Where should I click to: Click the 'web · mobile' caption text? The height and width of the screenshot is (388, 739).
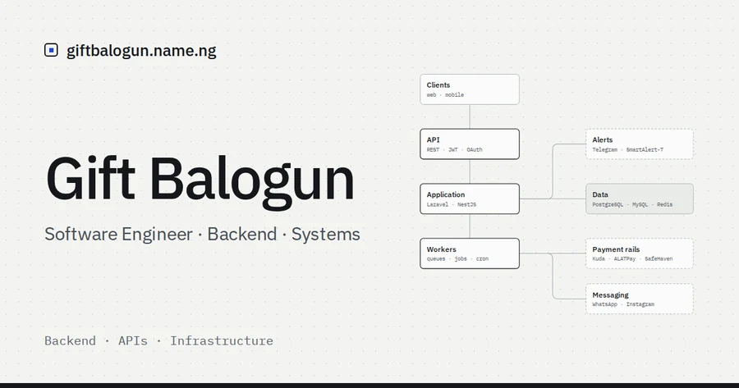click(x=445, y=94)
